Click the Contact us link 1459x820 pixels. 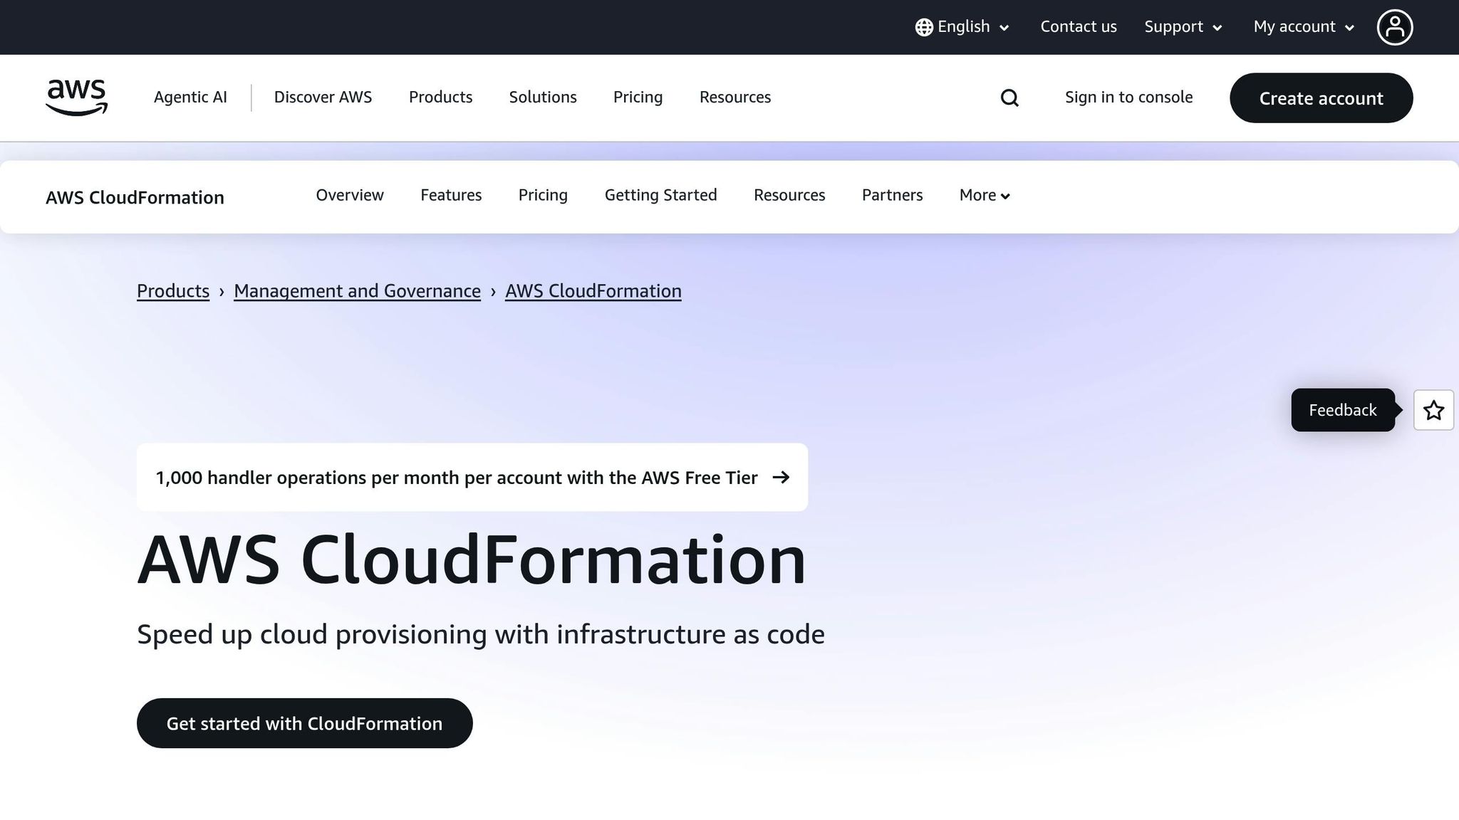coord(1079,27)
